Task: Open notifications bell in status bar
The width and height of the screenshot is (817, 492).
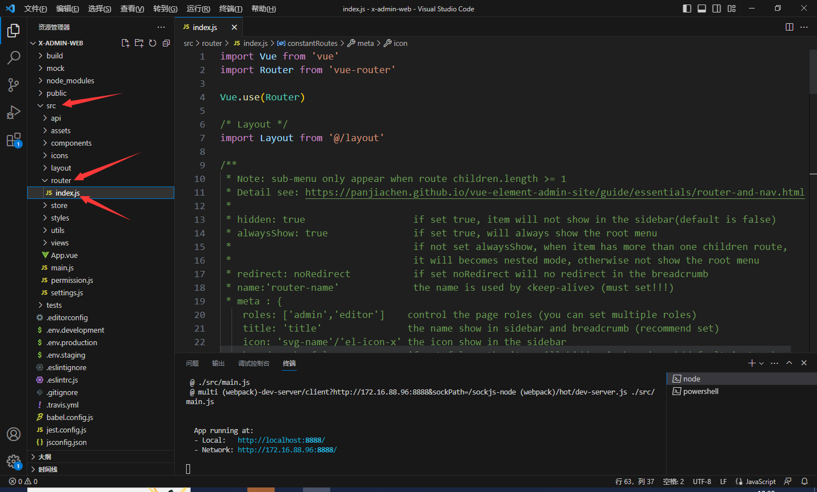Action: point(804,481)
